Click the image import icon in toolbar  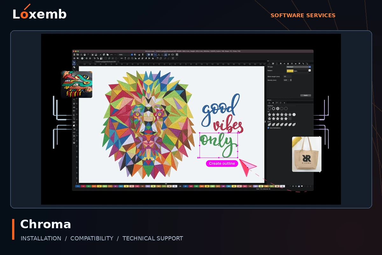pos(96,55)
